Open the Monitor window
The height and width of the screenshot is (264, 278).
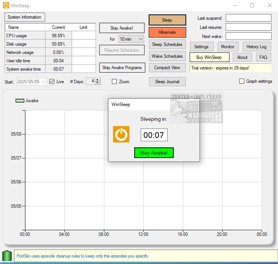tap(228, 47)
